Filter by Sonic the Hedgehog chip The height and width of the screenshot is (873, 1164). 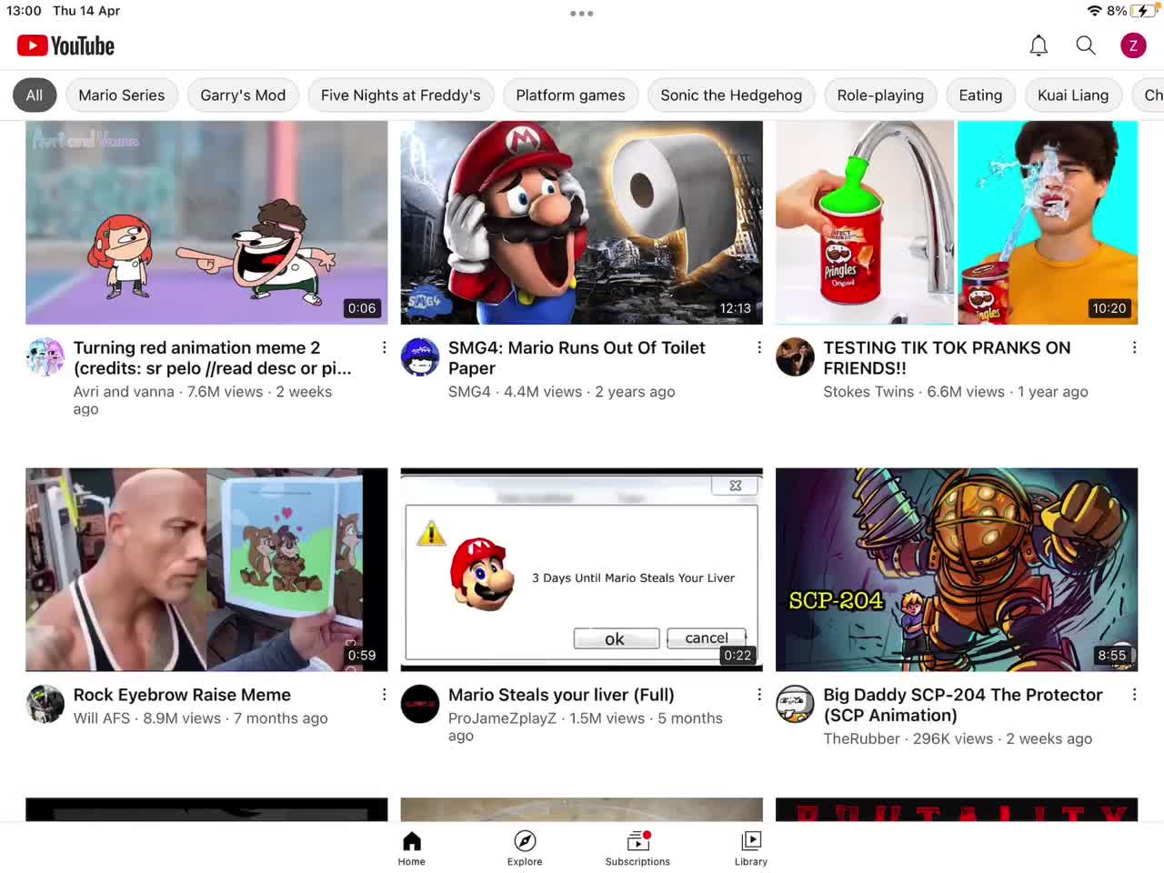pyautogui.click(x=731, y=95)
